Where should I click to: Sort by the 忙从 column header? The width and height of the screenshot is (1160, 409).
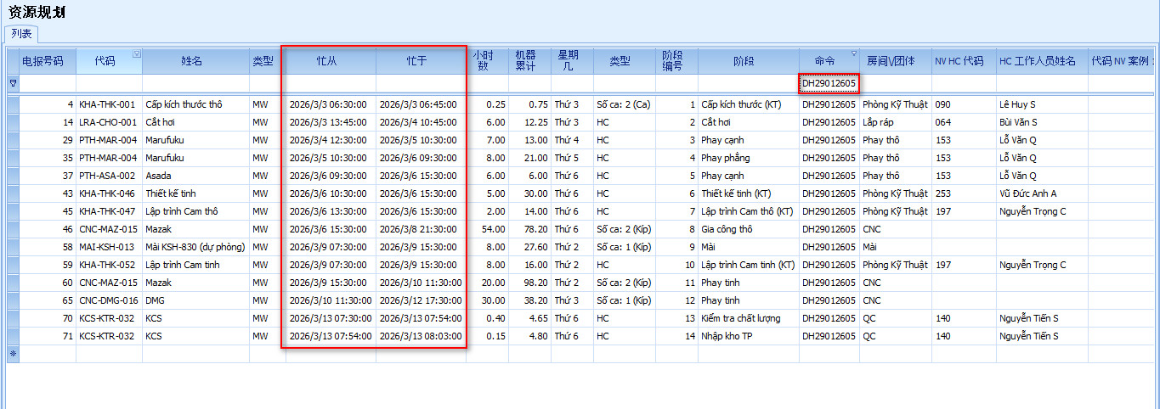point(331,61)
